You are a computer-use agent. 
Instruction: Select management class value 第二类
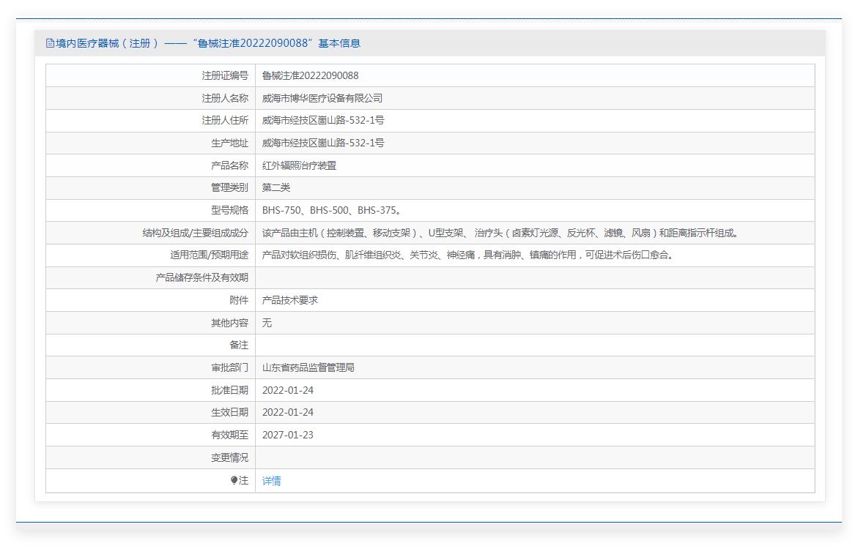click(x=276, y=188)
